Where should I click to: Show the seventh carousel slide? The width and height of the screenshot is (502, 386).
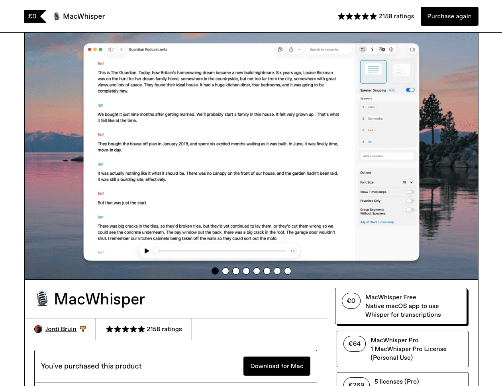tap(277, 271)
